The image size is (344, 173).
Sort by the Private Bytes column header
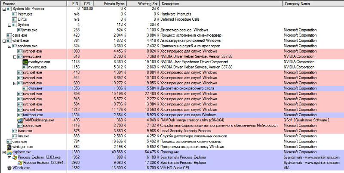point(111,3)
